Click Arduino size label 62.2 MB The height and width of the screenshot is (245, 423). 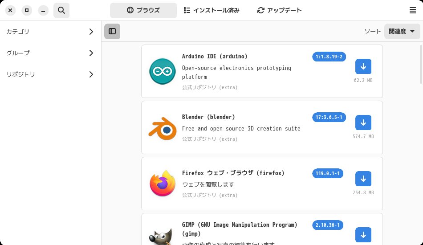click(363, 81)
